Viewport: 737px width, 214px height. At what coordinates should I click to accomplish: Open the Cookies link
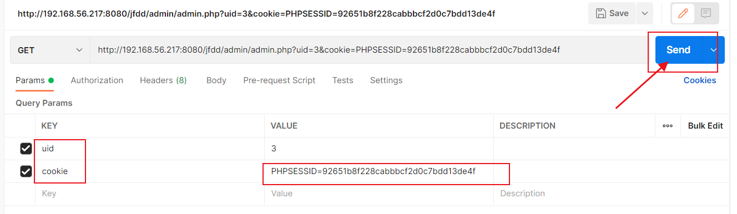click(x=700, y=80)
